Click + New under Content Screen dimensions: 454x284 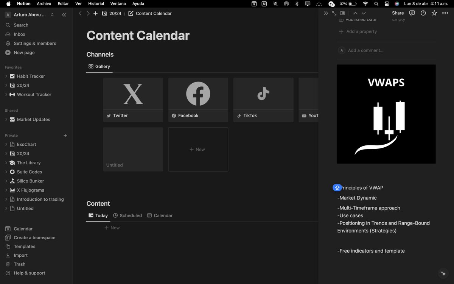[112, 228]
